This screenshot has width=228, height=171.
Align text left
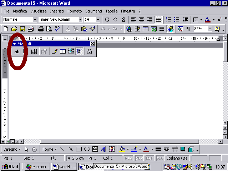coord(133,20)
